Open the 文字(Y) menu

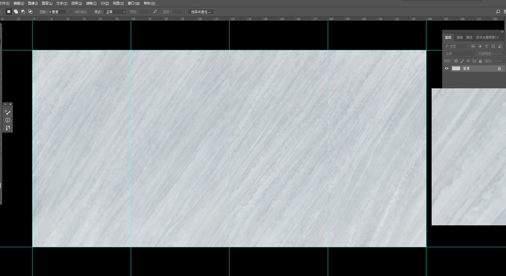62,3
